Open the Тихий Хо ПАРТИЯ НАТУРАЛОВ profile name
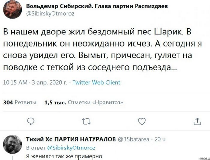Viewport: 210px width, 160px height. click(x=71, y=139)
